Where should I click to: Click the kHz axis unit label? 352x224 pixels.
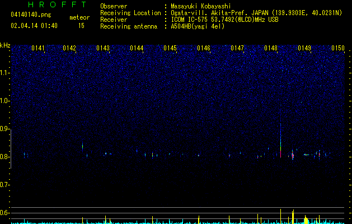[5, 45]
